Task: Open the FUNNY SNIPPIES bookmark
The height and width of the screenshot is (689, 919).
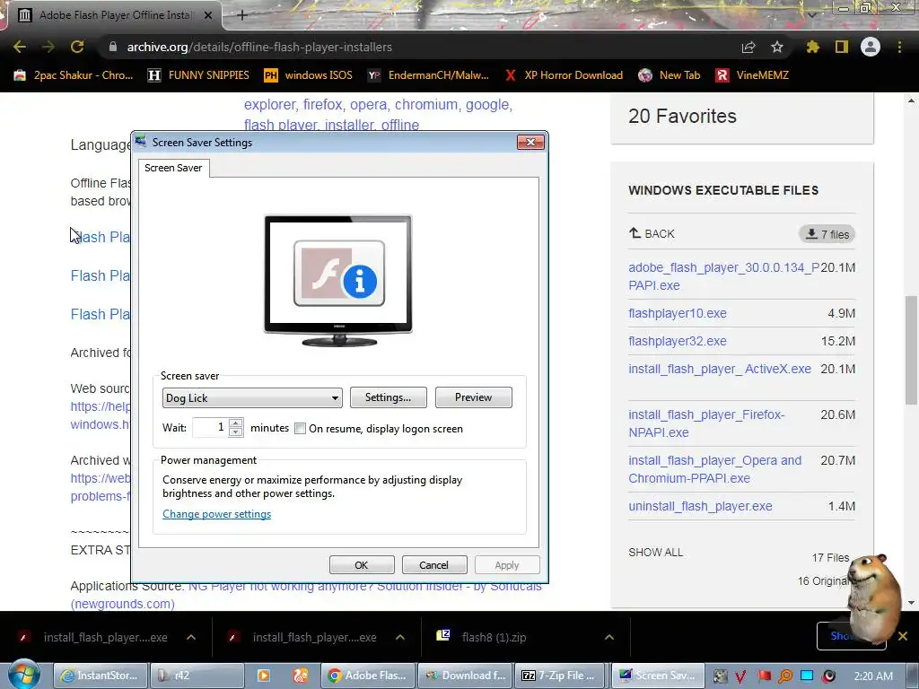Action: point(198,75)
